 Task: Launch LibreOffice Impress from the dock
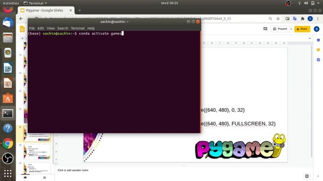[x=8, y=83]
